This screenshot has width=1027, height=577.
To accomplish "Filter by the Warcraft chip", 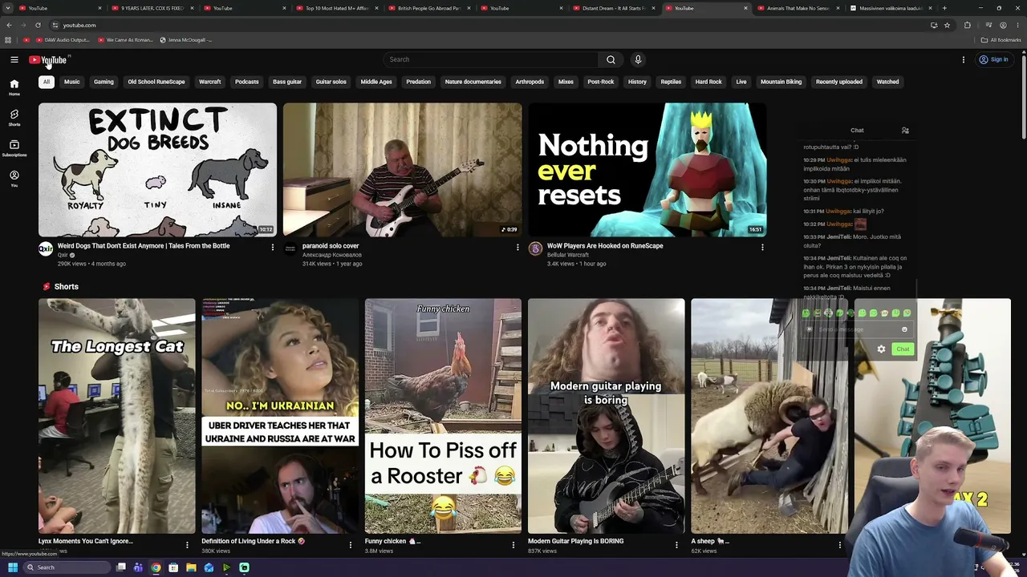I will (210, 82).
